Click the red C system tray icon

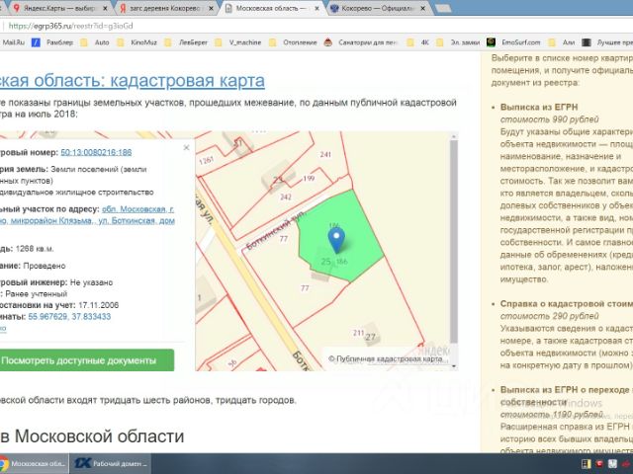(x=599, y=464)
